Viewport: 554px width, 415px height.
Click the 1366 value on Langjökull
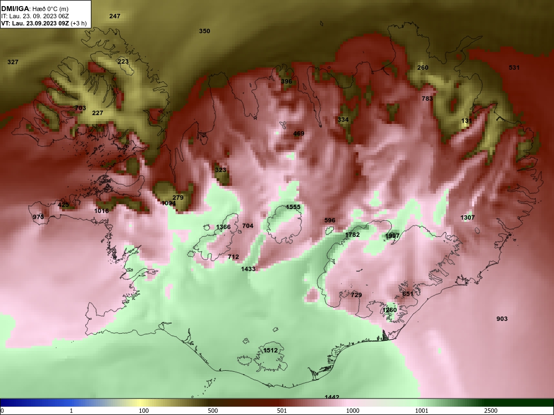pyautogui.click(x=223, y=227)
